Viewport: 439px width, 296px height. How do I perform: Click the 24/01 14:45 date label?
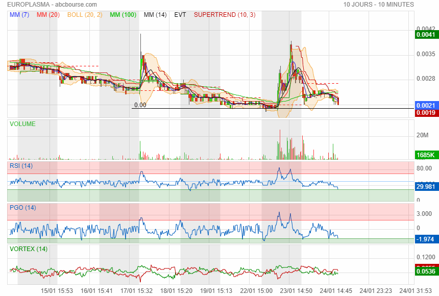pyautogui.click(x=336, y=291)
